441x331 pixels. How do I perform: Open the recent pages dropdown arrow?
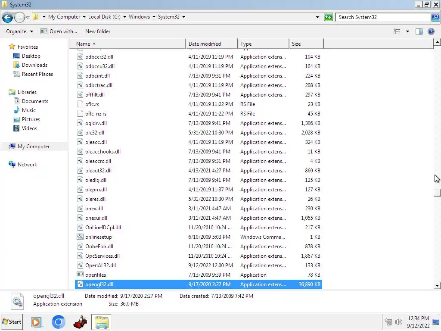28,17
